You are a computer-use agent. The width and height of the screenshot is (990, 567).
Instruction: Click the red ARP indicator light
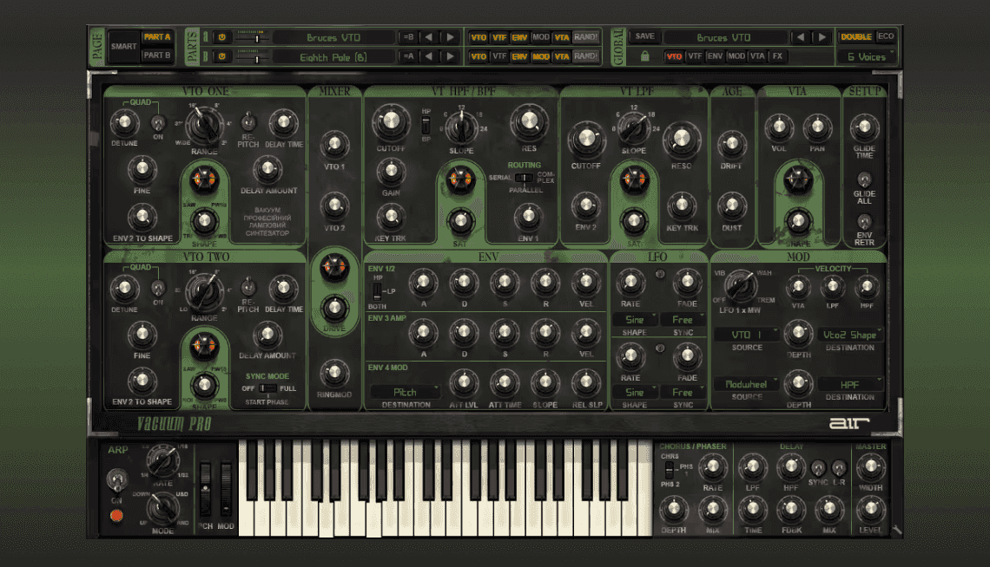pos(116,516)
